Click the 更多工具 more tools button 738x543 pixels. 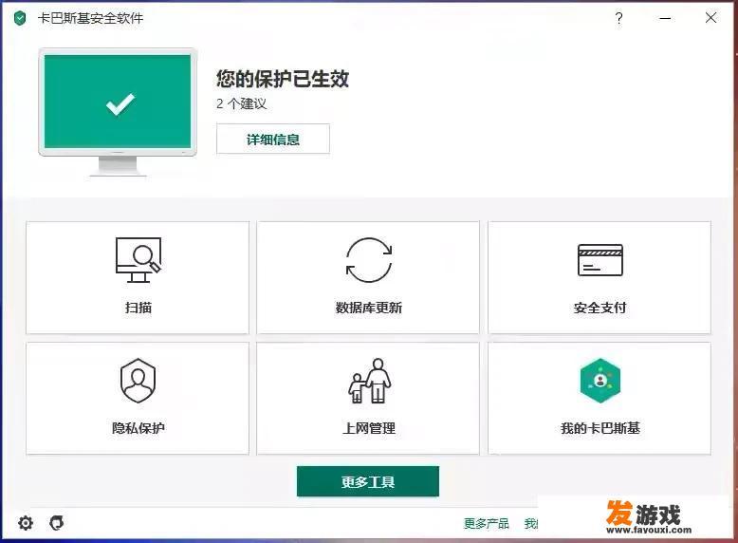pos(368,481)
